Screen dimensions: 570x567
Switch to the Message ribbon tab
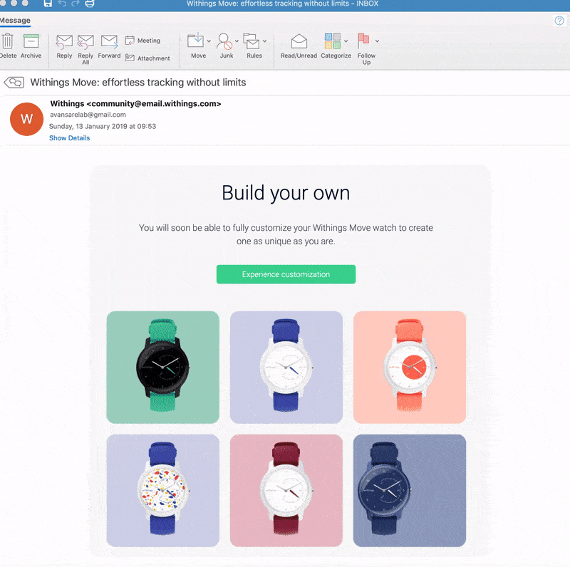point(16,21)
